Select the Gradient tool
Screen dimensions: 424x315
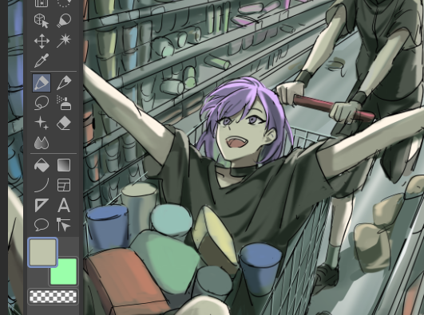(x=64, y=165)
